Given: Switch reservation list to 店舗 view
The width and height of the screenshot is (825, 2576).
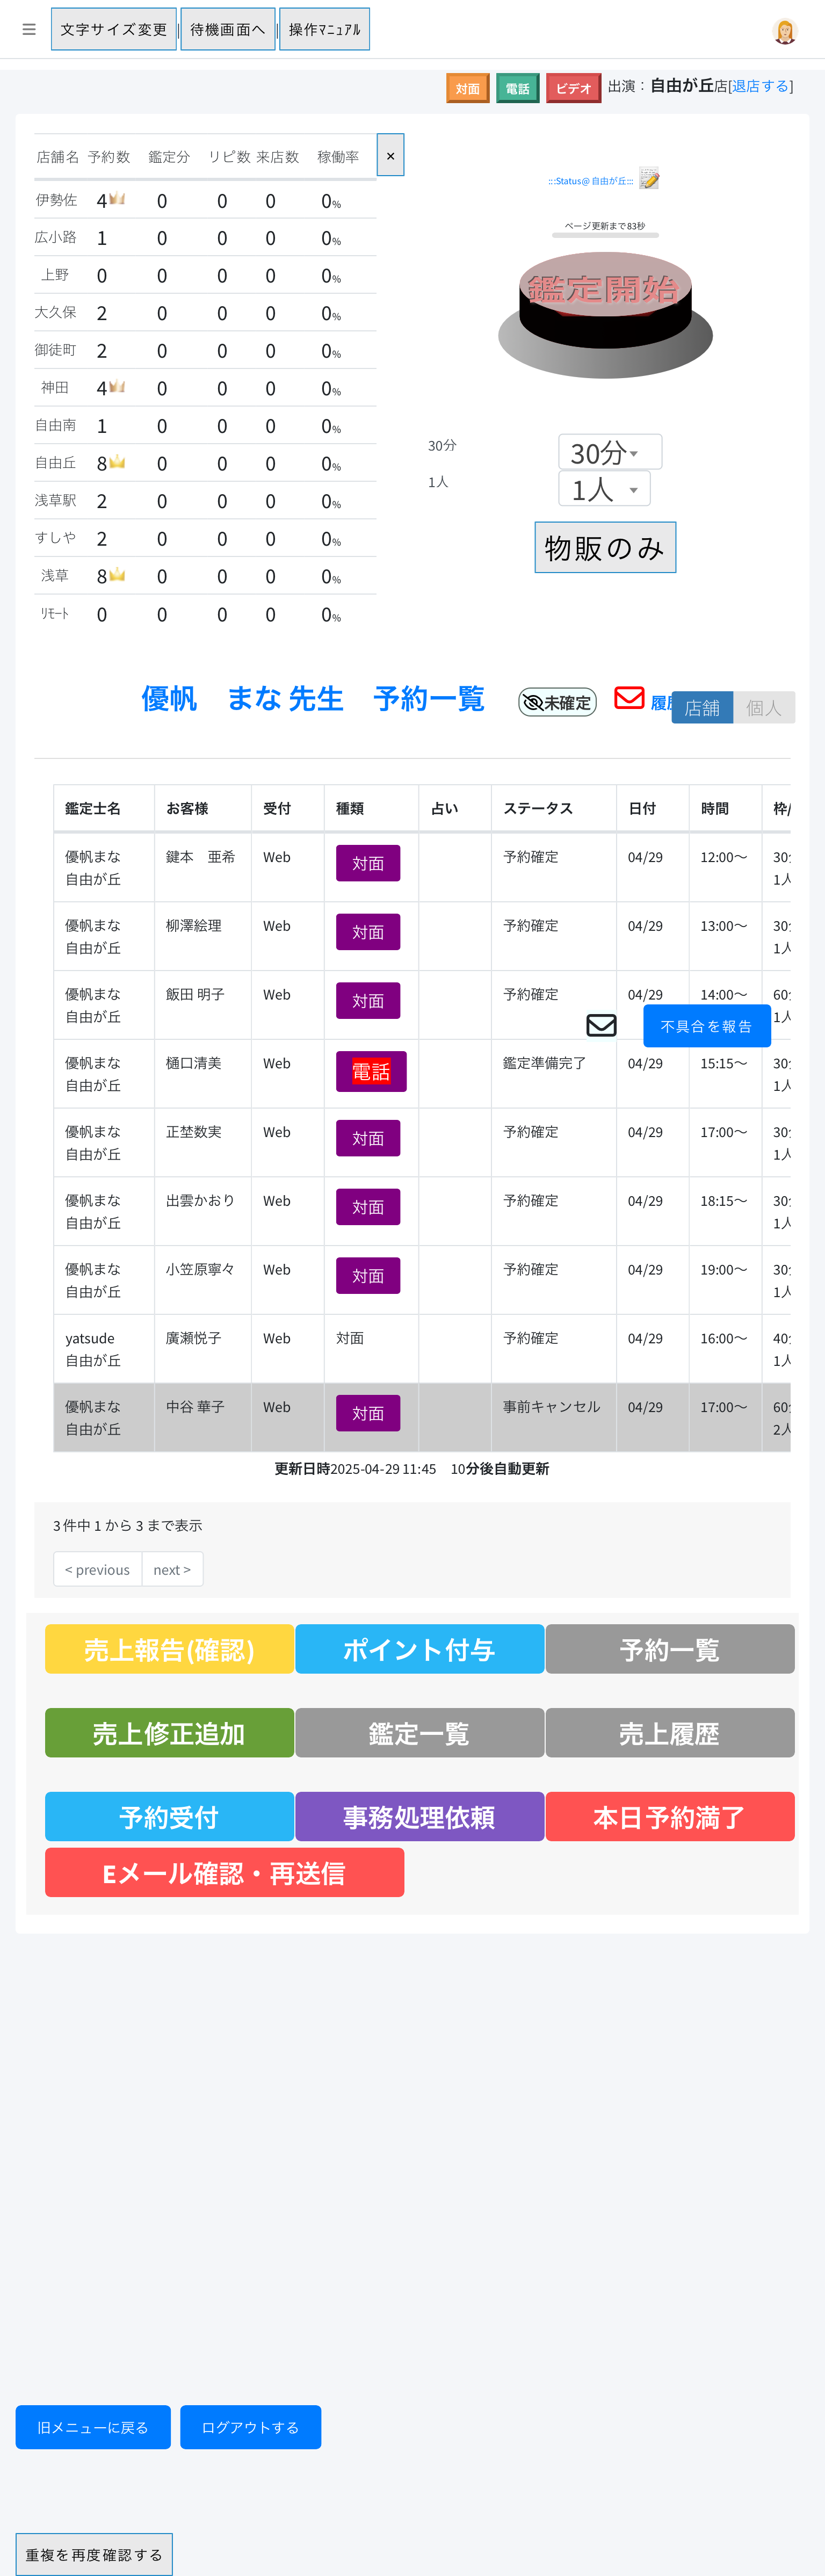Looking at the screenshot, I should tap(702, 707).
